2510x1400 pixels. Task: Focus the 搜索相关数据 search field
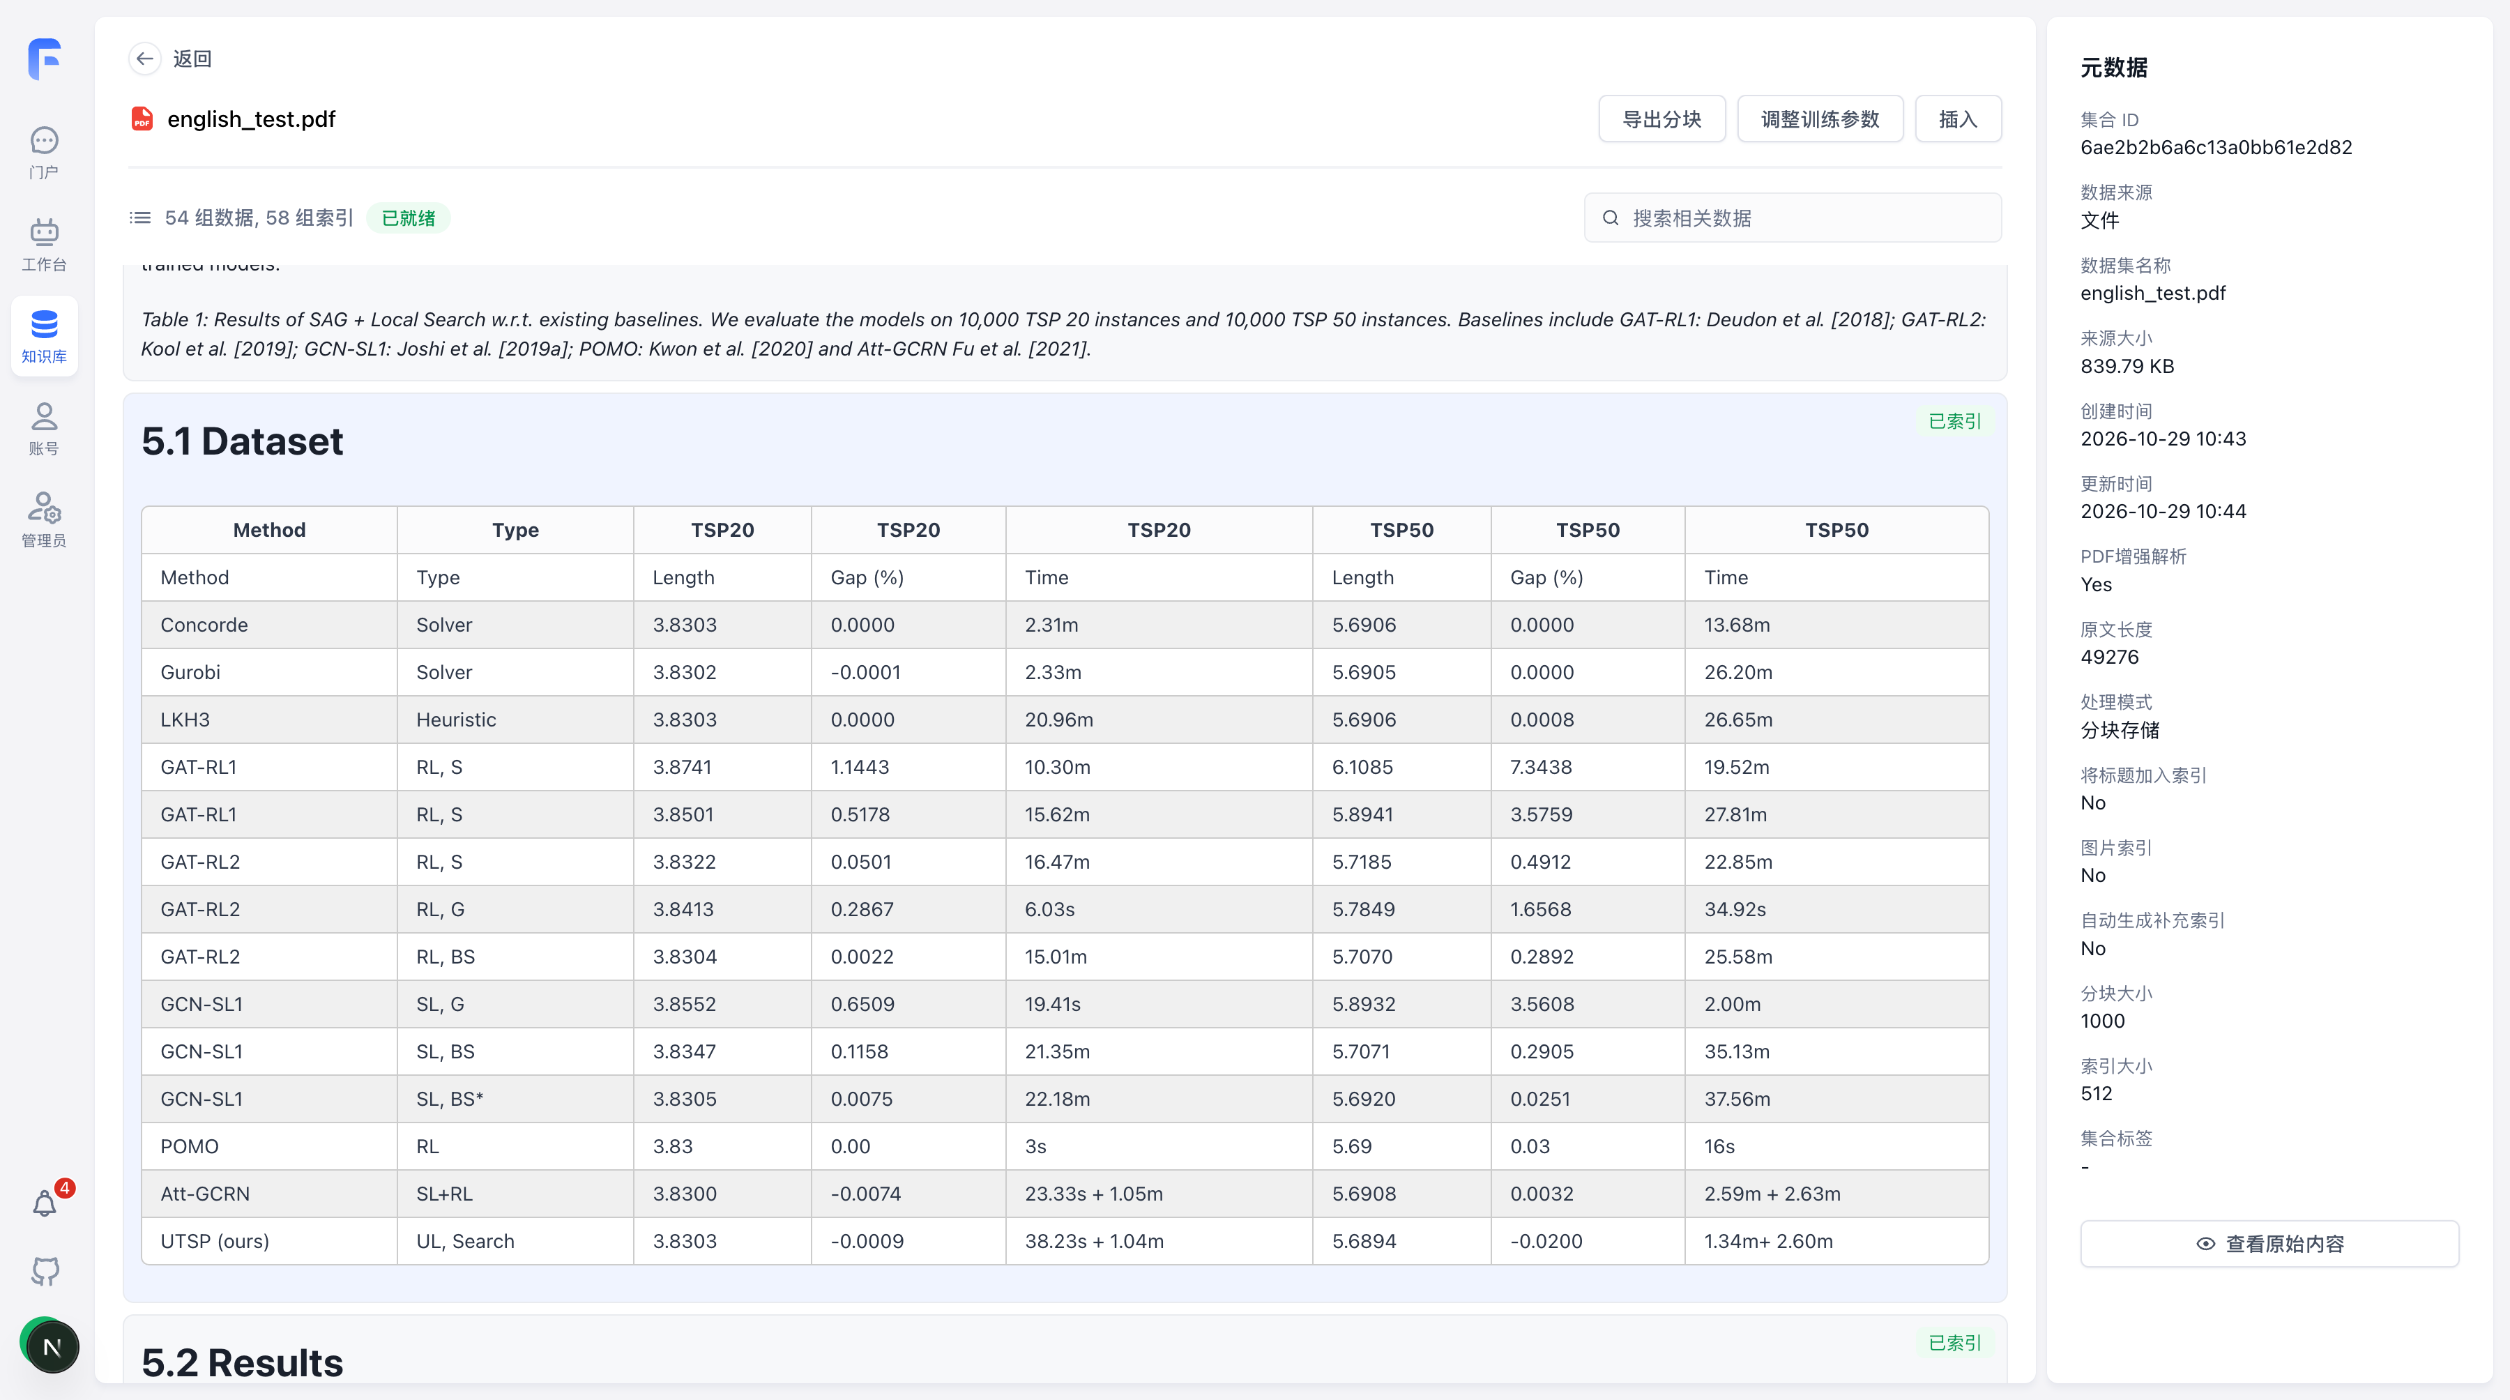[x=1792, y=218]
